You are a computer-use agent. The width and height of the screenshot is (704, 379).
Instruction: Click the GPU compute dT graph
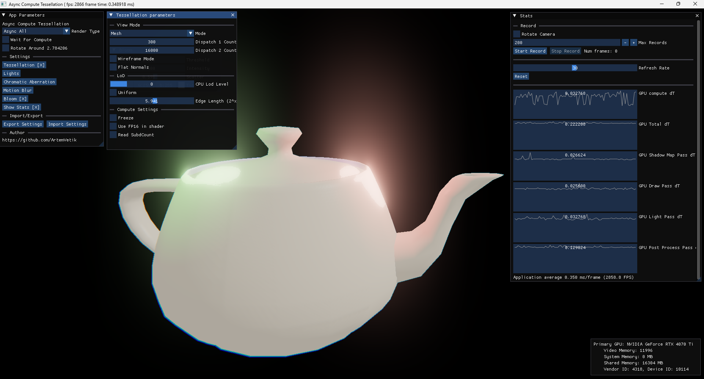[x=575, y=104]
